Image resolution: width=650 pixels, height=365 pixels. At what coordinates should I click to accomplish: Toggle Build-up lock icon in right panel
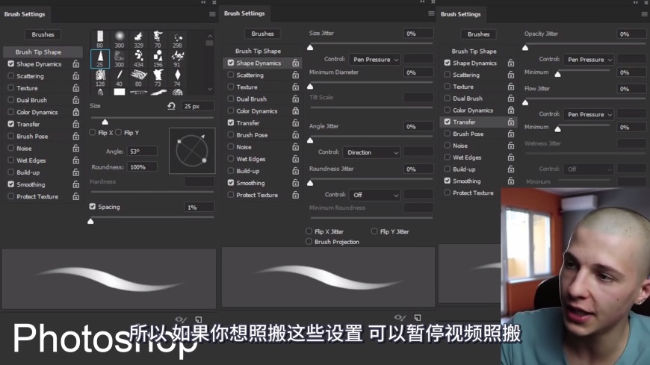point(511,169)
